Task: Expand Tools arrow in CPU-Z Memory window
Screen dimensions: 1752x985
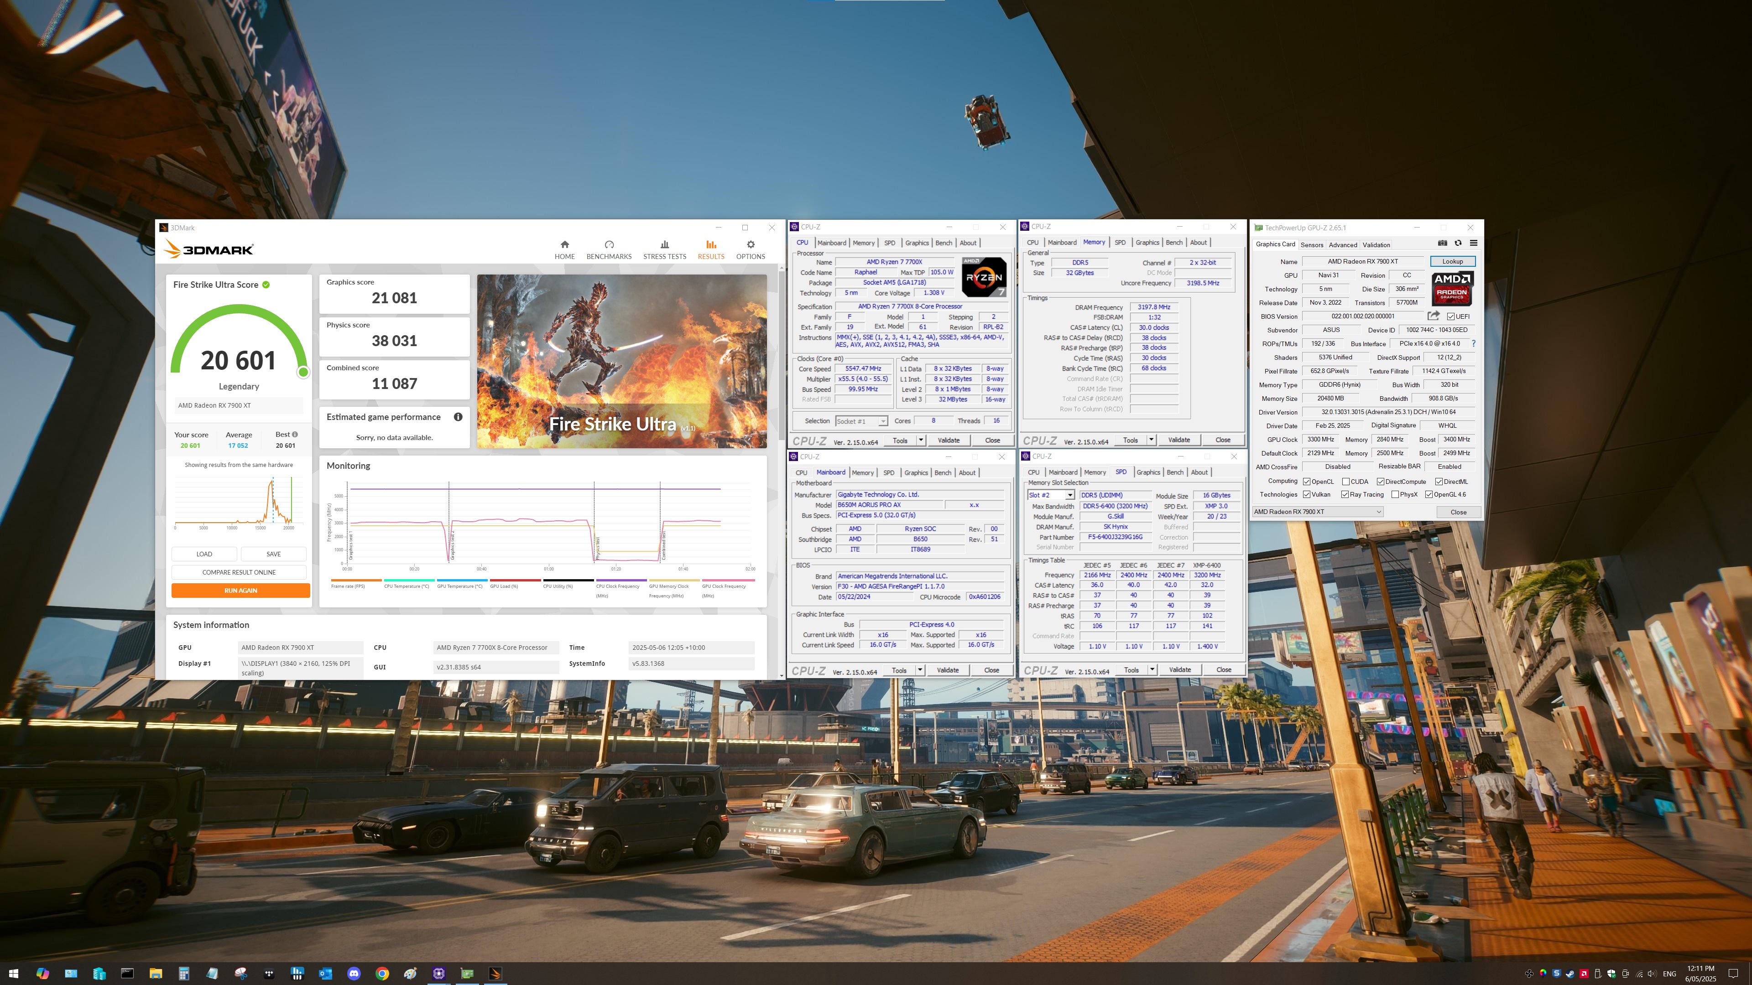Action: pyautogui.click(x=1152, y=440)
